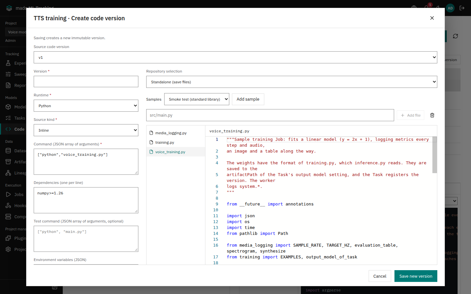Open the Repository selection dropdown
Screen dimensions: 471x294
point(292,82)
